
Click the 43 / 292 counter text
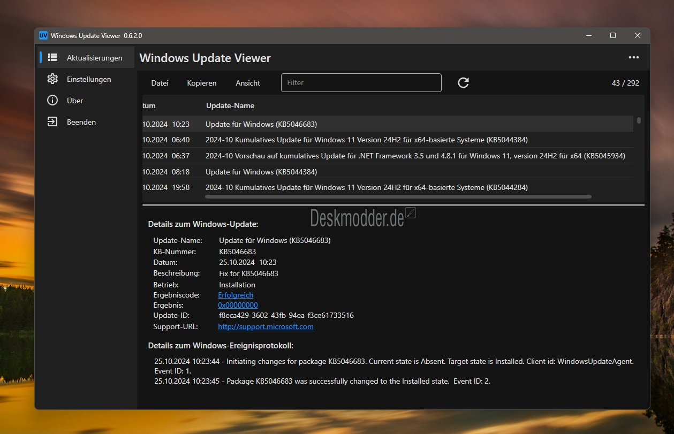pos(625,83)
